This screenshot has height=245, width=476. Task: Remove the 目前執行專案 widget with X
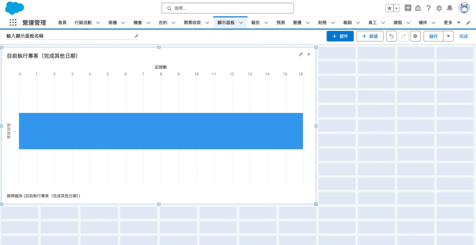point(309,54)
